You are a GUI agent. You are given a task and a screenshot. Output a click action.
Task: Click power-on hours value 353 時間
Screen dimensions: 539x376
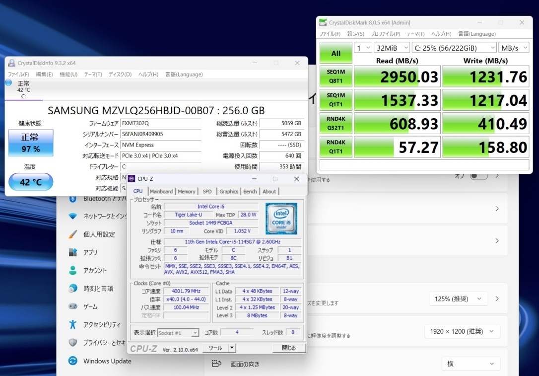coord(281,166)
